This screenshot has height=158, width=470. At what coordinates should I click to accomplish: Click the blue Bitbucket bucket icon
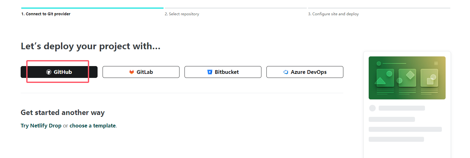tap(210, 72)
